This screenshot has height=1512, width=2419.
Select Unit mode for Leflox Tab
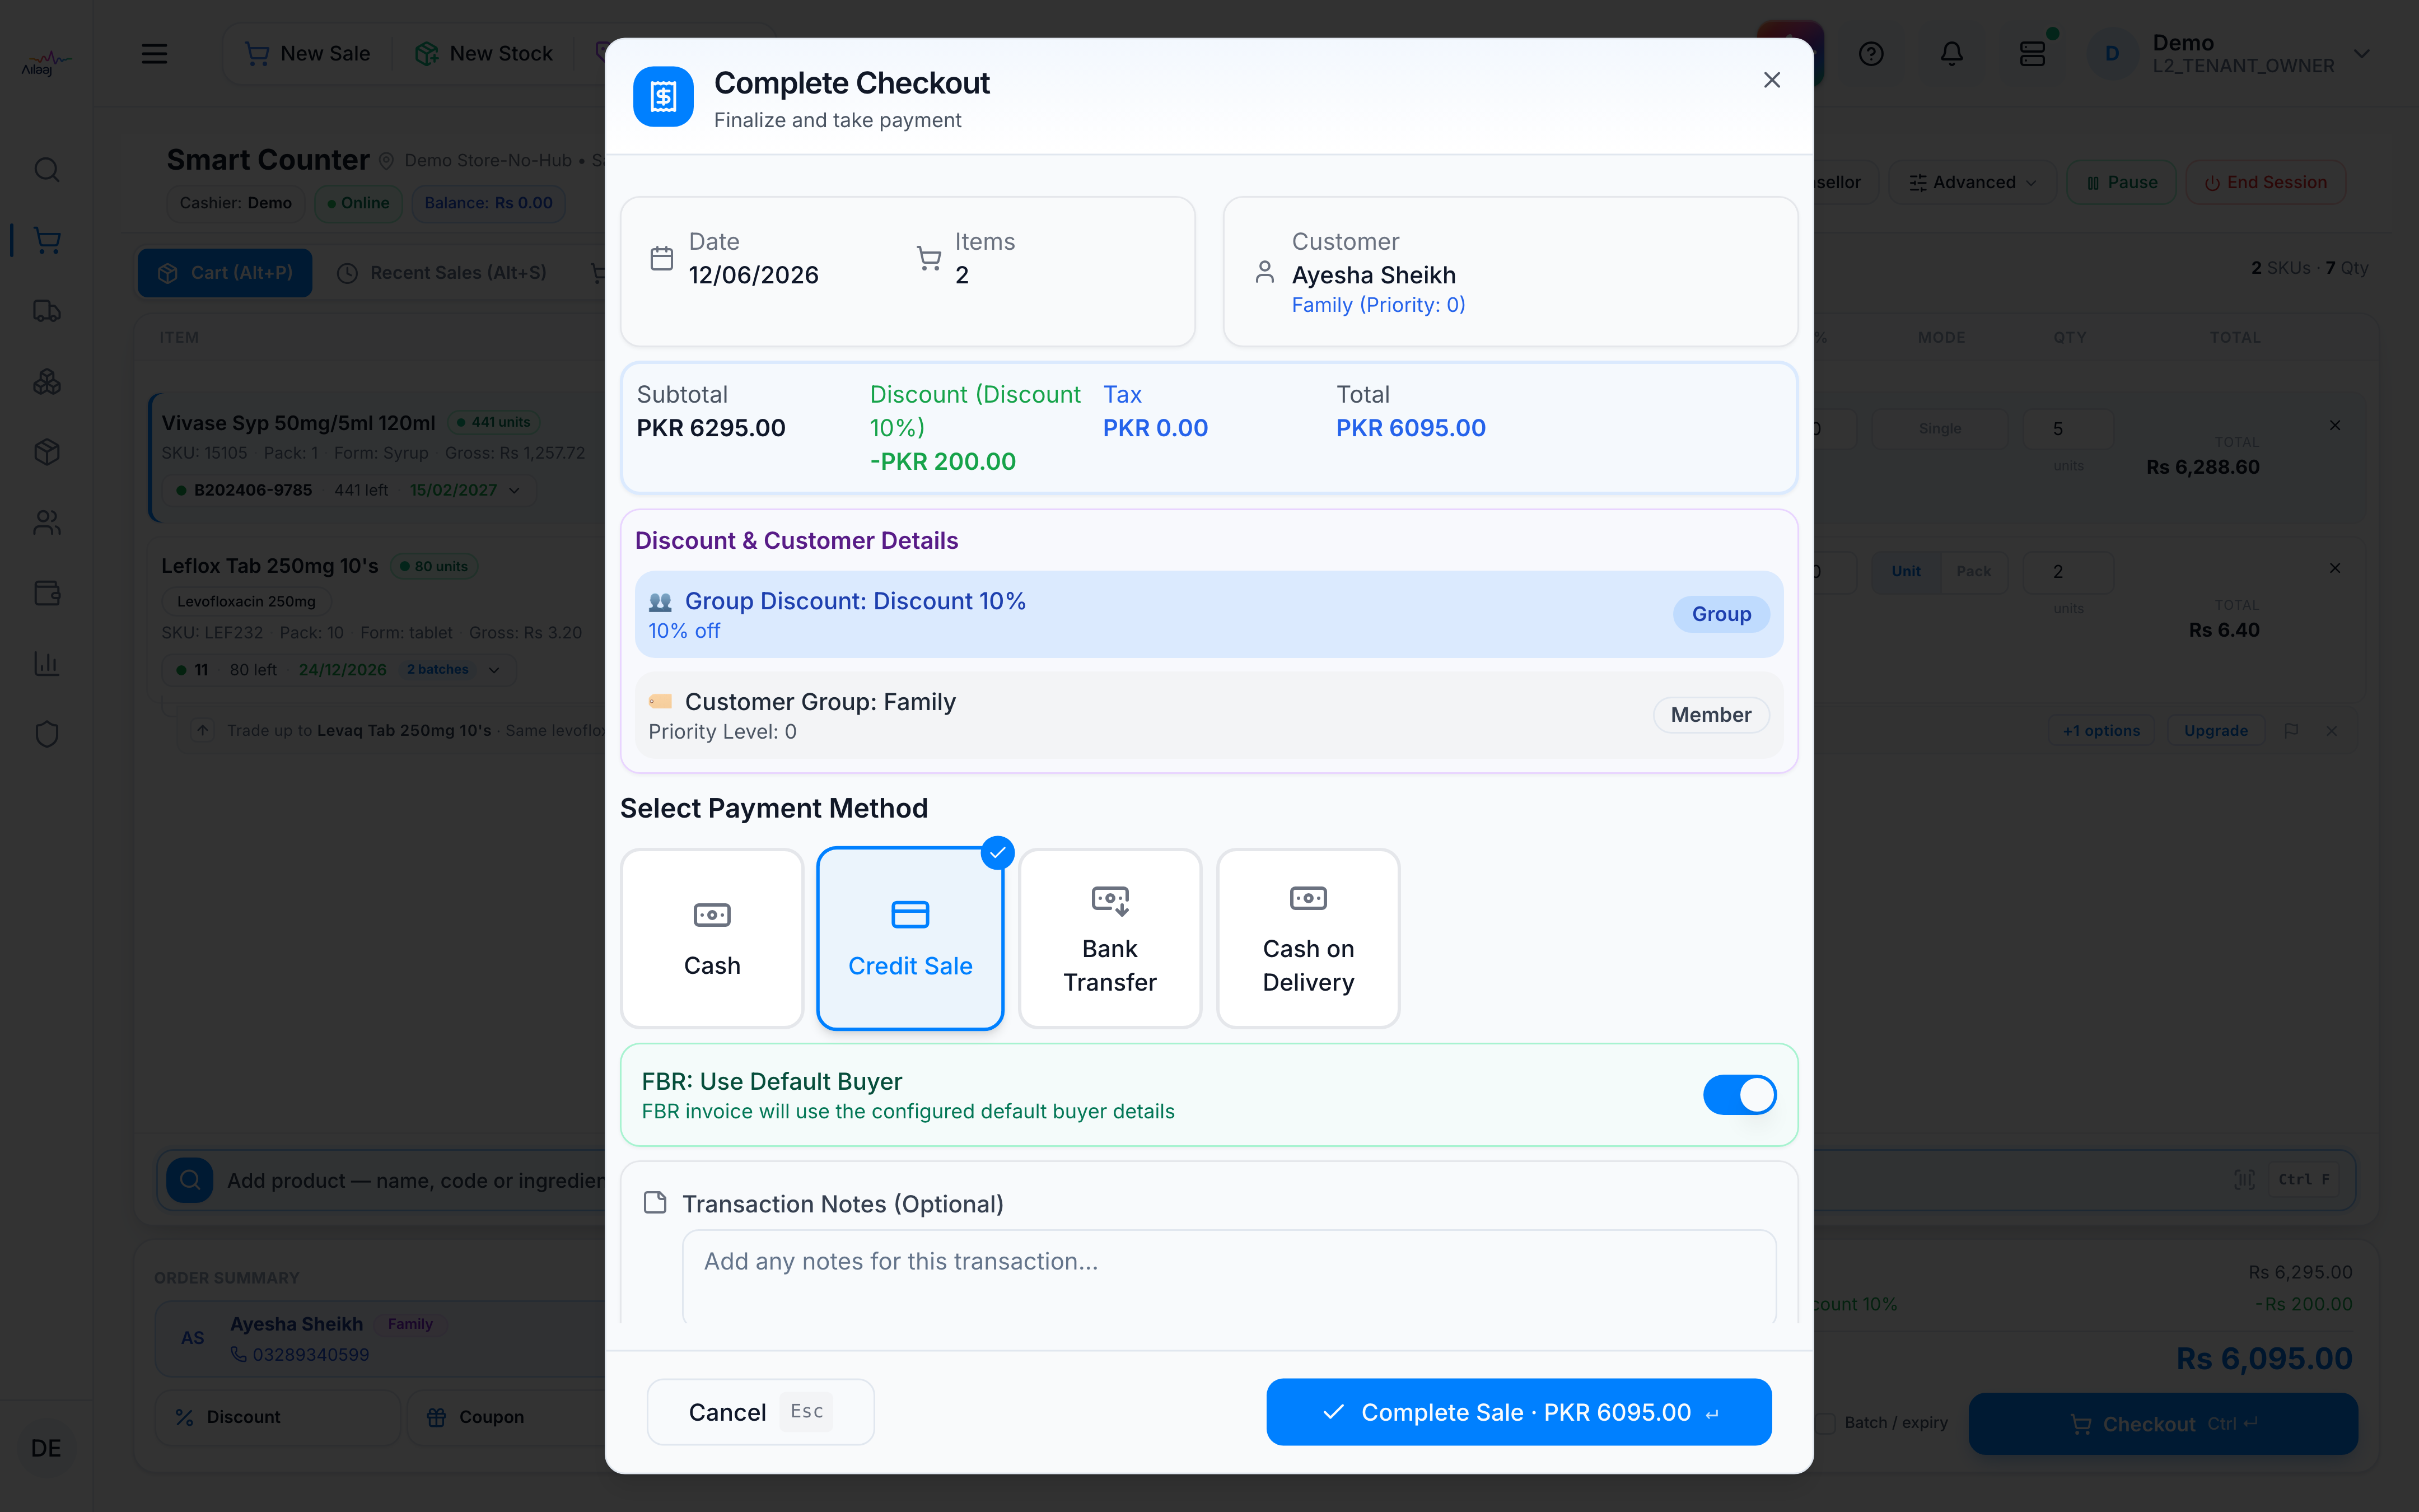click(1905, 571)
